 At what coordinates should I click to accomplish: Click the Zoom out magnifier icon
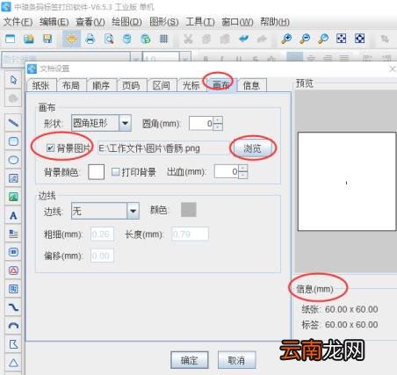(x=305, y=39)
